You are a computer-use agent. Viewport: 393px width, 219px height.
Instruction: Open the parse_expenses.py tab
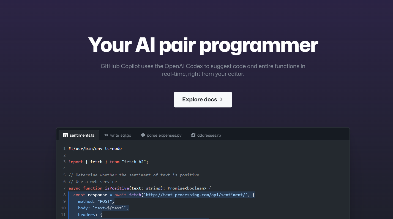click(161, 135)
